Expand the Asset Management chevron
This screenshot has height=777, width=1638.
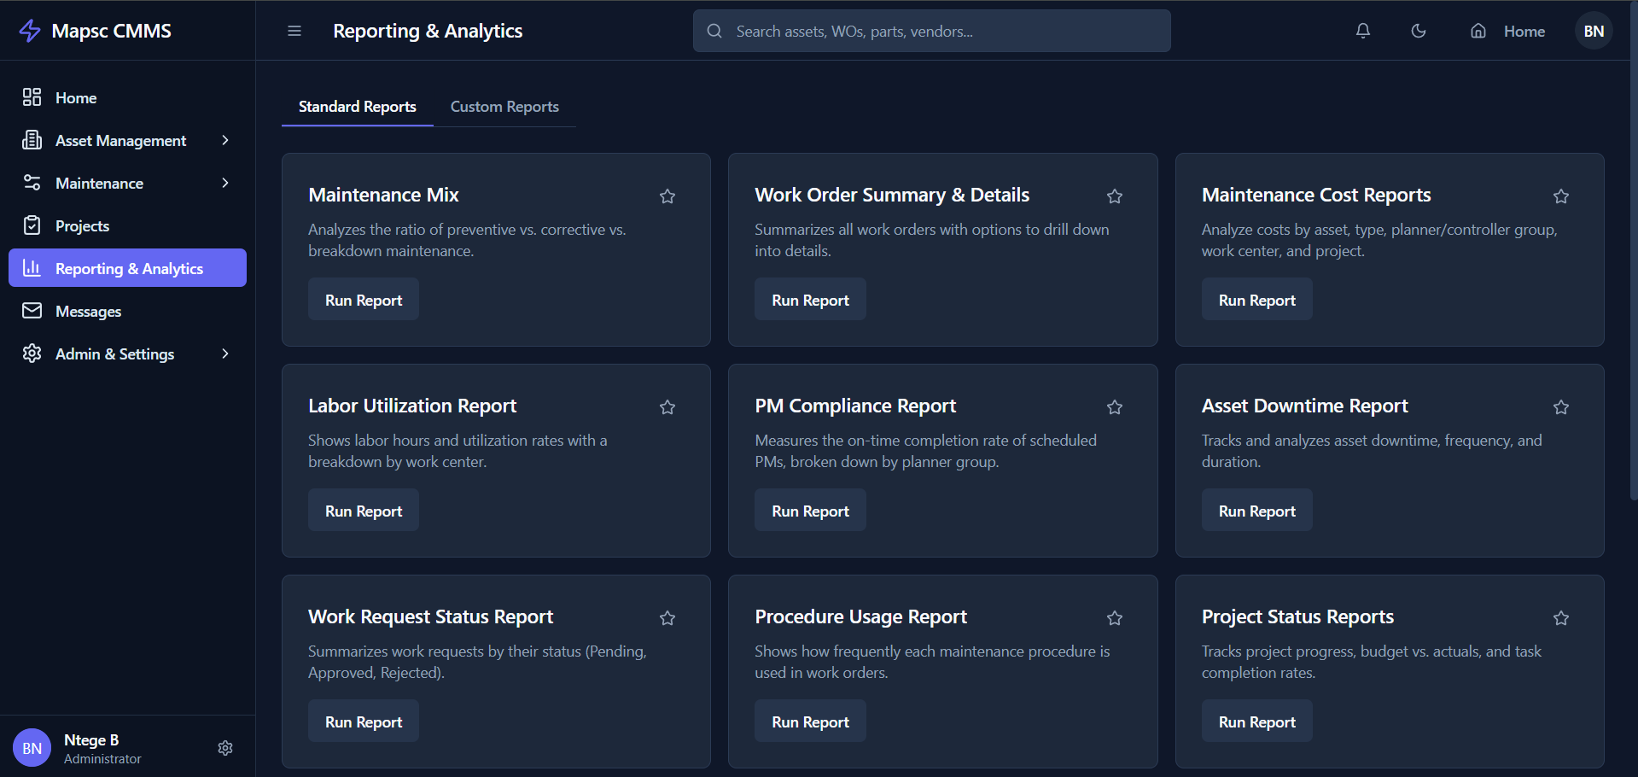[x=225, y=140]
